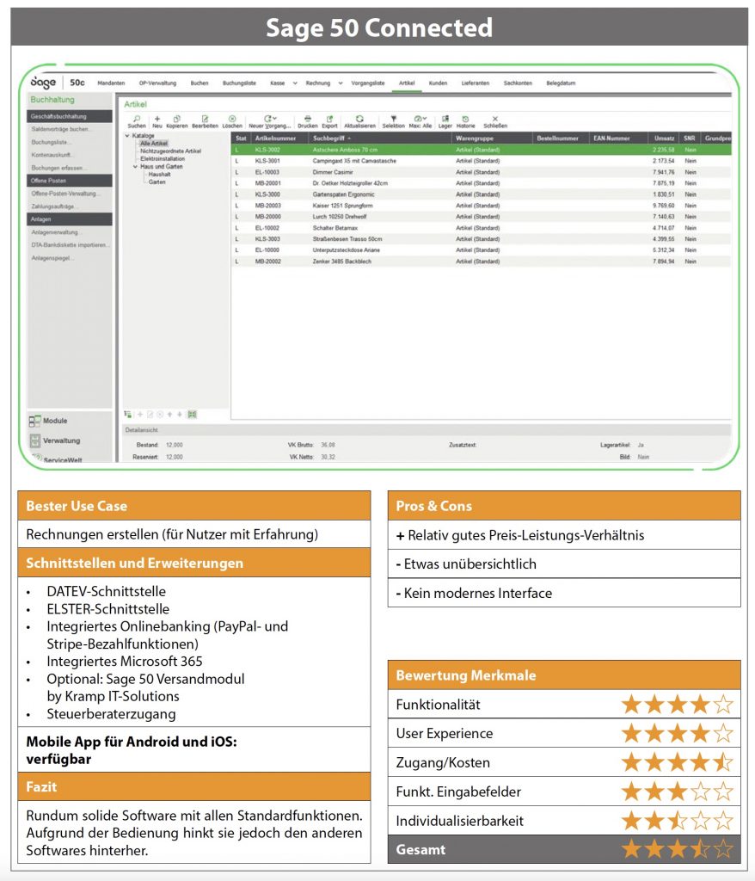This screenshot has width=755, height=881.
Task: Click the Selektion filter icon
Action: tap(393, 119)
